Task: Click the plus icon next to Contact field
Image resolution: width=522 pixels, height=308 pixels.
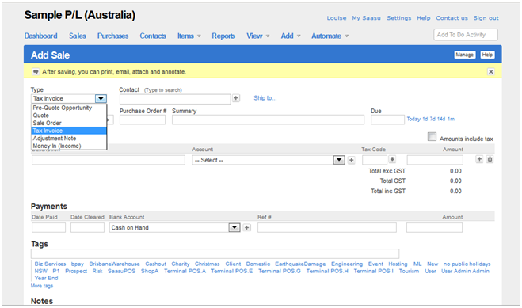Action: coord(236,98)
